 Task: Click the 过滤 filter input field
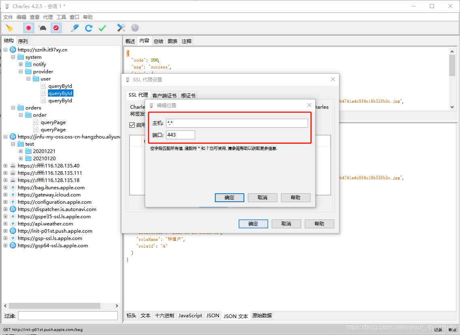click(x=68, y=316)
